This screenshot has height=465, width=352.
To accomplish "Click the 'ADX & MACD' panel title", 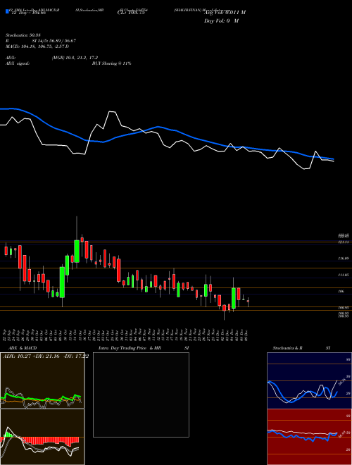I will [23, 348].
